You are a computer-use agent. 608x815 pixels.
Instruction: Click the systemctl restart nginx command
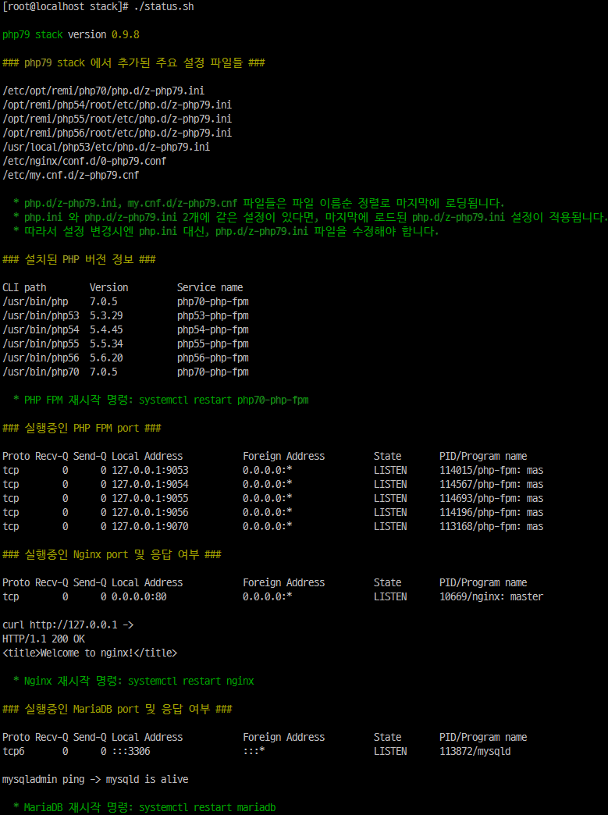point(191,681)
